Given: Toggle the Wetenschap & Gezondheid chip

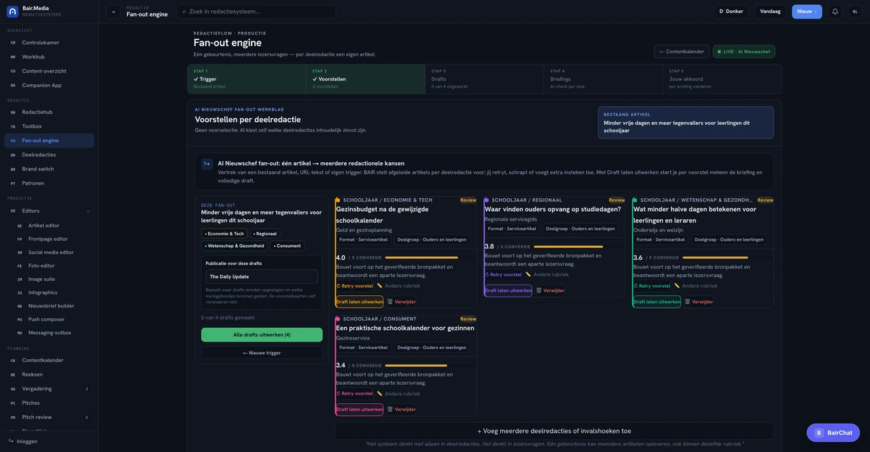Looking at the screenshot, I should [x=234, y=246].
